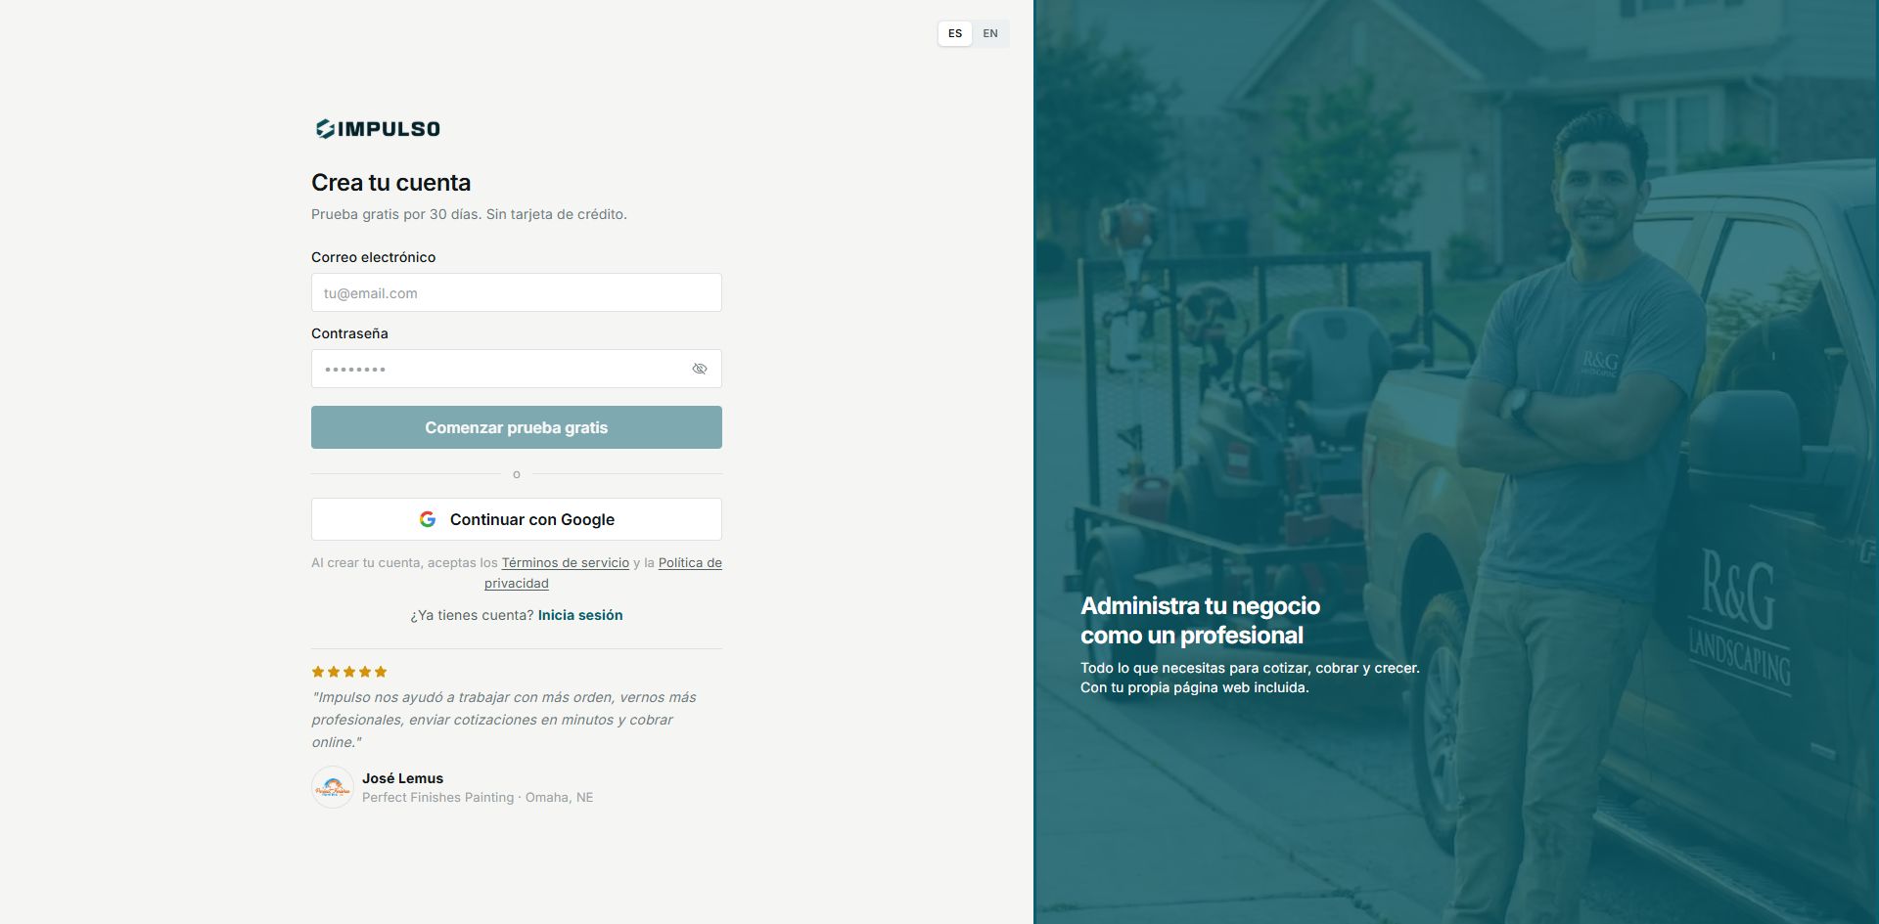Click José Lemus reviewer name

pyautogui.click(x=402, y=778)
